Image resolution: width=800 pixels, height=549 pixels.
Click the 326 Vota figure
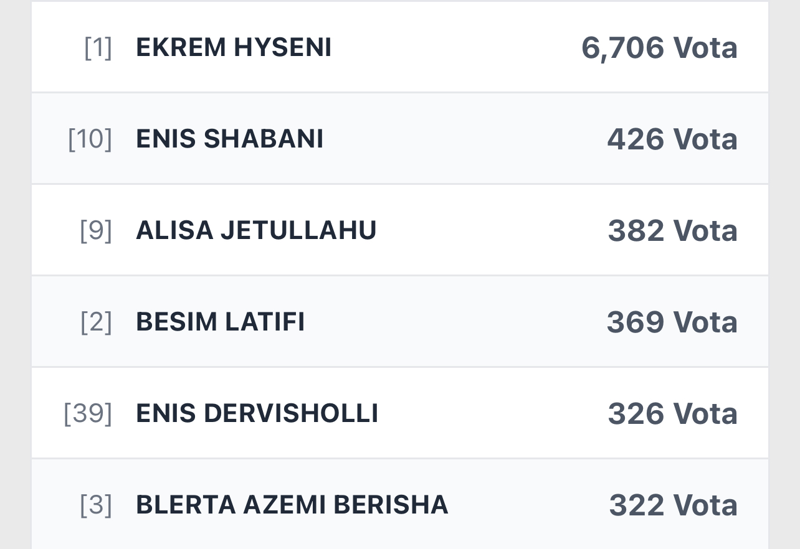point(672,413)
